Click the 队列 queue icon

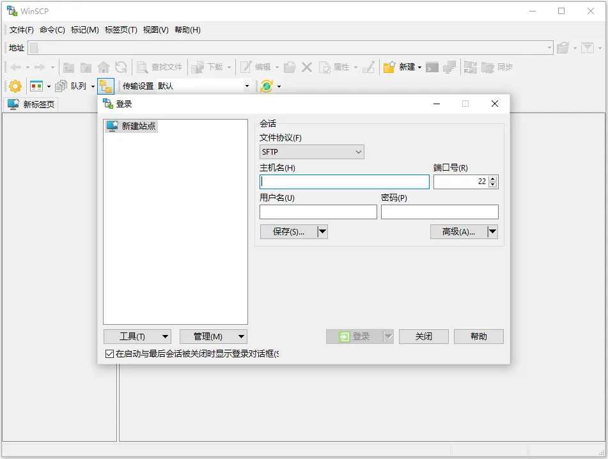click(x=61, y=86)
